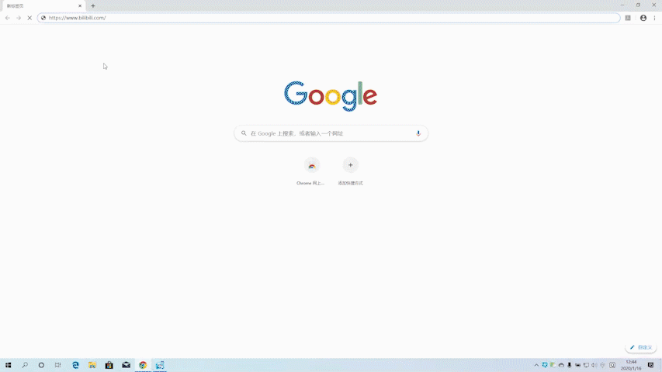Click the Google logo

[331, 96]
